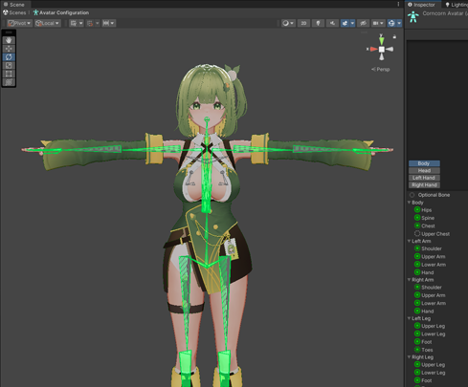Screen dimensions: 468x387
Task: Choose the Rect transform tool
Action: (9, 74)
